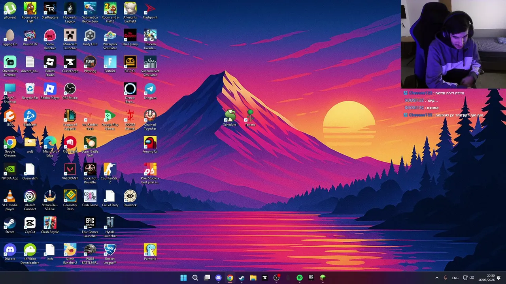Open the Hogwarts Legacy shortcut
506x284 pixels.
(70, 13)
